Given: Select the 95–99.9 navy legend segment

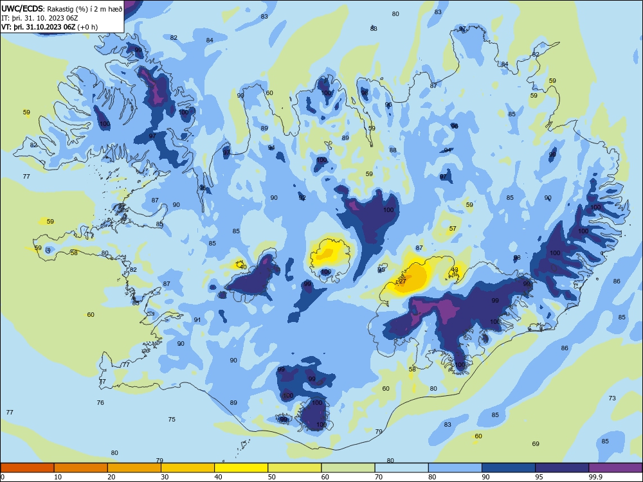Looking at the screenshot, I should pos(562,468).
